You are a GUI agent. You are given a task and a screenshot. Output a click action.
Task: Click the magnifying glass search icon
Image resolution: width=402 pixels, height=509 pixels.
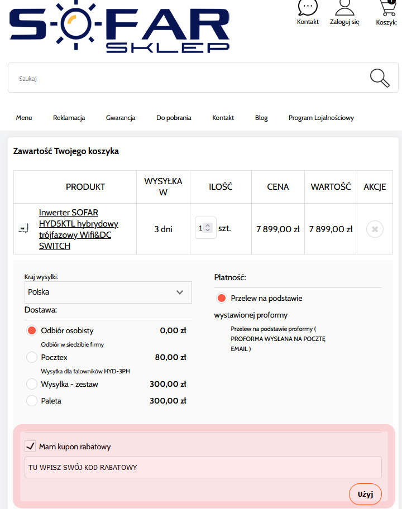(x=380, y=78)
